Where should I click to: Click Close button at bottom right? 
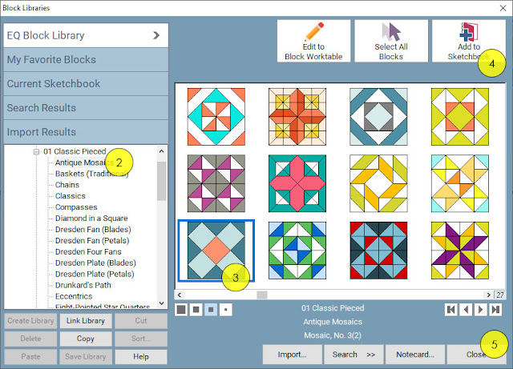tap(476, 355)
